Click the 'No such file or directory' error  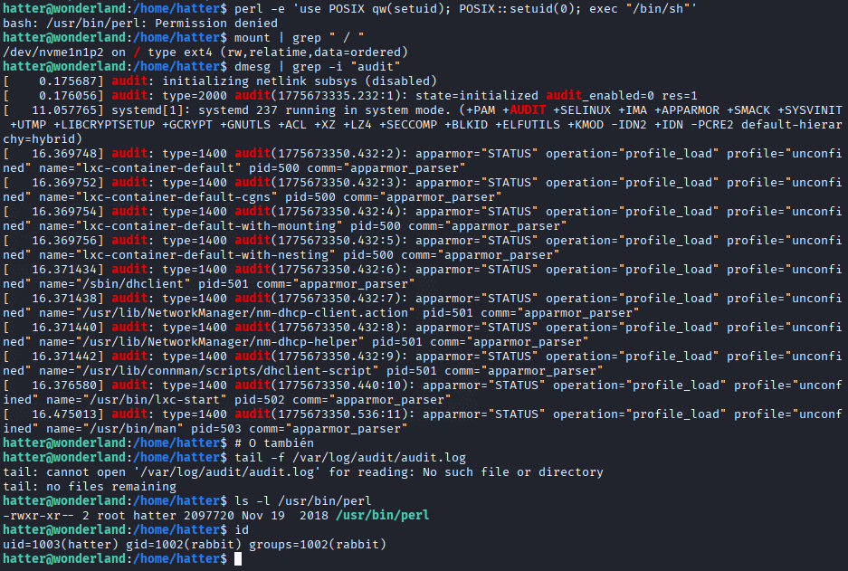pos(513,472)
